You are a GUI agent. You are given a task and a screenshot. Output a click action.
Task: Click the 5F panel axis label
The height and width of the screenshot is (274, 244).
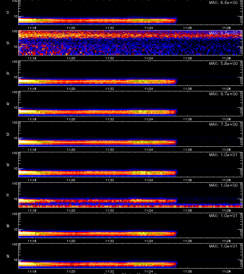coord(8,134)
